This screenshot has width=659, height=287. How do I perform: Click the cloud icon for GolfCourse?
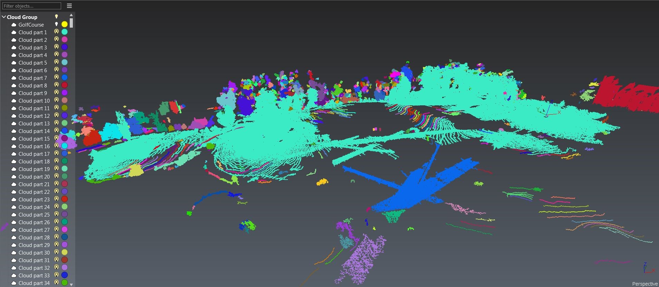click(14, 25)
